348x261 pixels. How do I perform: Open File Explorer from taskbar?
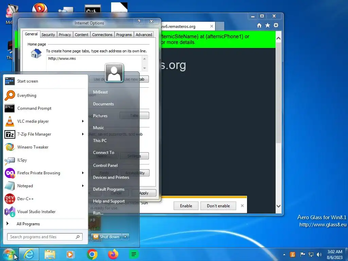click(50, 255)
